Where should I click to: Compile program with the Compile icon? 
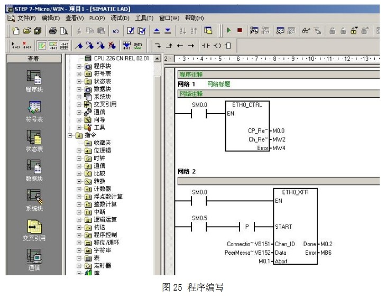[130, 31]
